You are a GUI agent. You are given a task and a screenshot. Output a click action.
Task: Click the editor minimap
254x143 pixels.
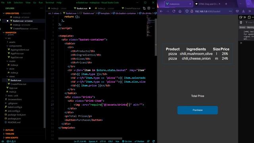[x=150, y=26]
